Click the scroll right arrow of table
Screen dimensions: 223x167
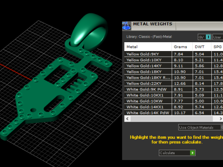pyautogui.click(x=221, y=119)
